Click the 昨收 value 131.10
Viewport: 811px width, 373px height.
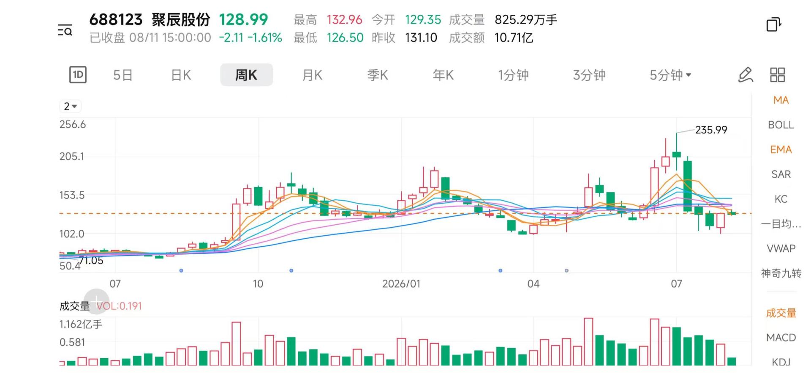pos(421,38)
